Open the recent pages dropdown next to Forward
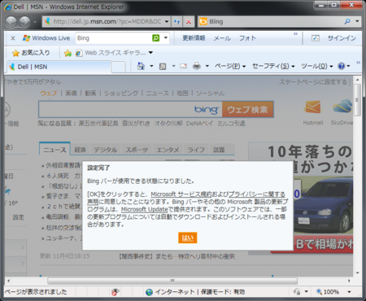 35,22
